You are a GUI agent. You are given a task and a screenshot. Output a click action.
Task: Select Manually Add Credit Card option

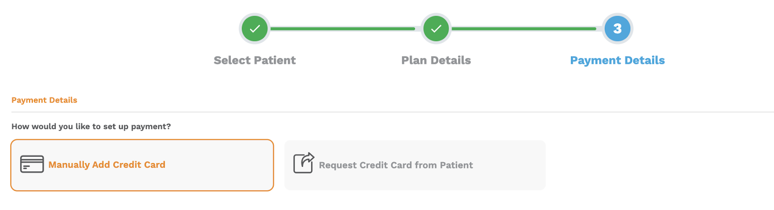pos(142,165)
